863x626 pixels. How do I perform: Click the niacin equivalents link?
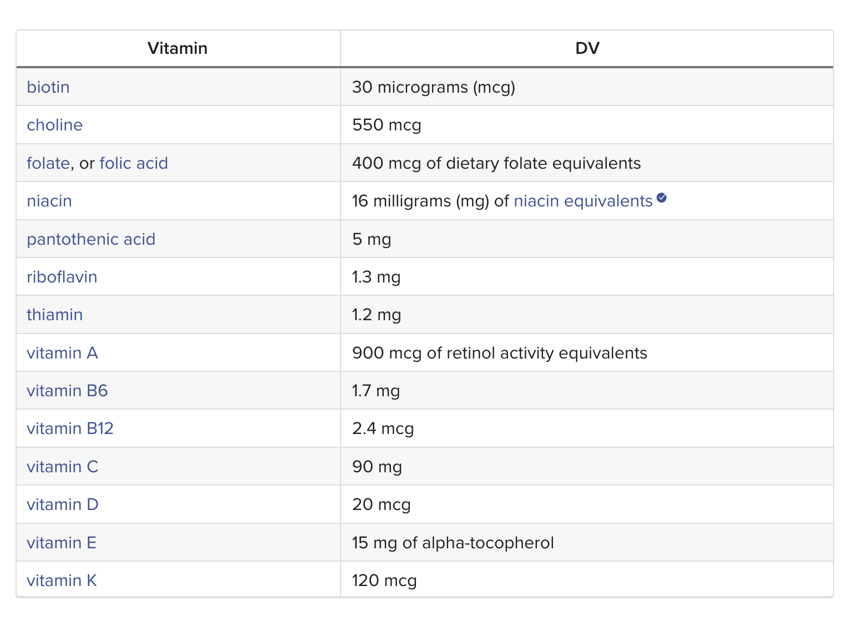583,201
